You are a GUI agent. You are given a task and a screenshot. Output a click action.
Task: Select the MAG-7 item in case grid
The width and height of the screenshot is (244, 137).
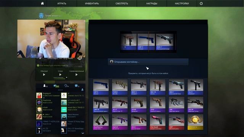click(177, 87)
